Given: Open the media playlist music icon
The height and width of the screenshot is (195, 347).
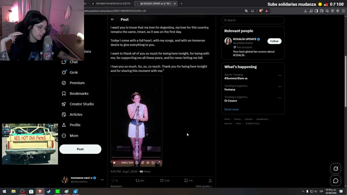Looking at the screenshot, I should pos(311,11).
